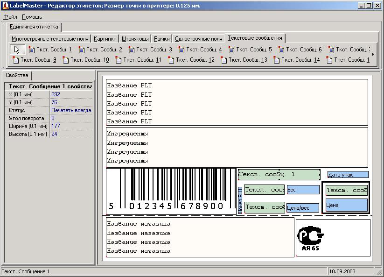Select the Название PLU text block
384x277 pixels.
tap(237, 102)
